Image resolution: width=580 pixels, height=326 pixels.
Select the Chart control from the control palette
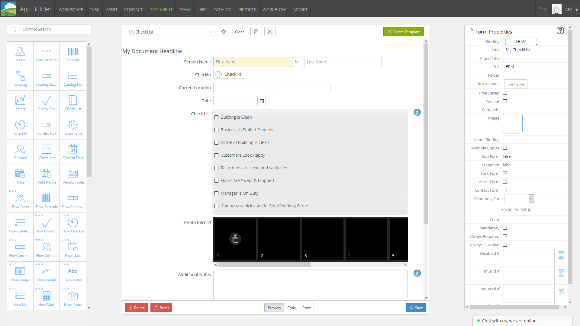[20, 103]
